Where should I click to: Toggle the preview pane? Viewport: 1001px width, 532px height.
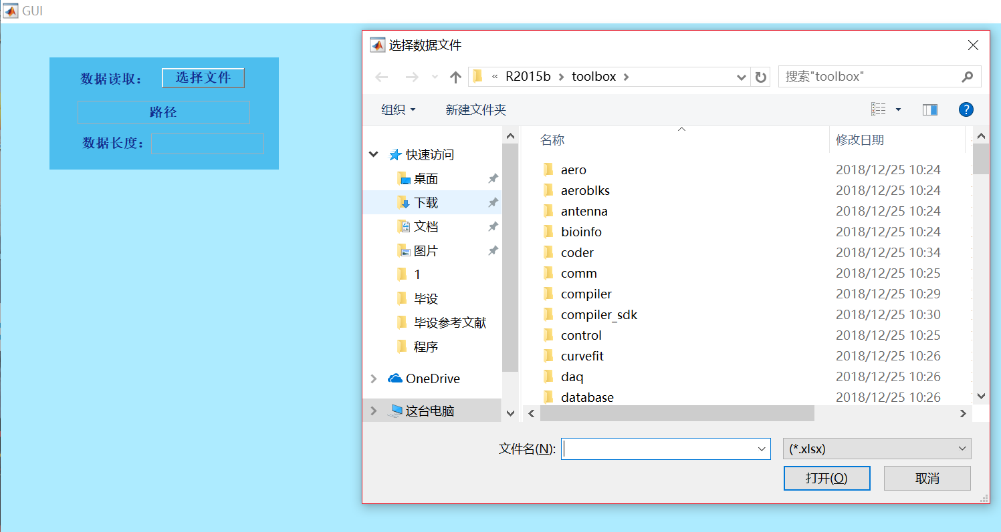tap(930, 109)
